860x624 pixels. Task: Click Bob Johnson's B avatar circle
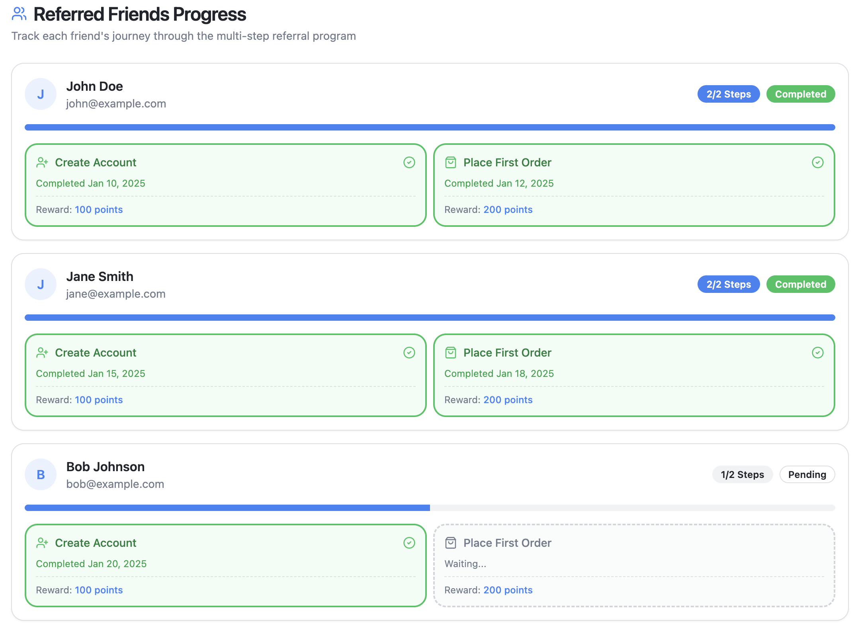coord(41,474)
